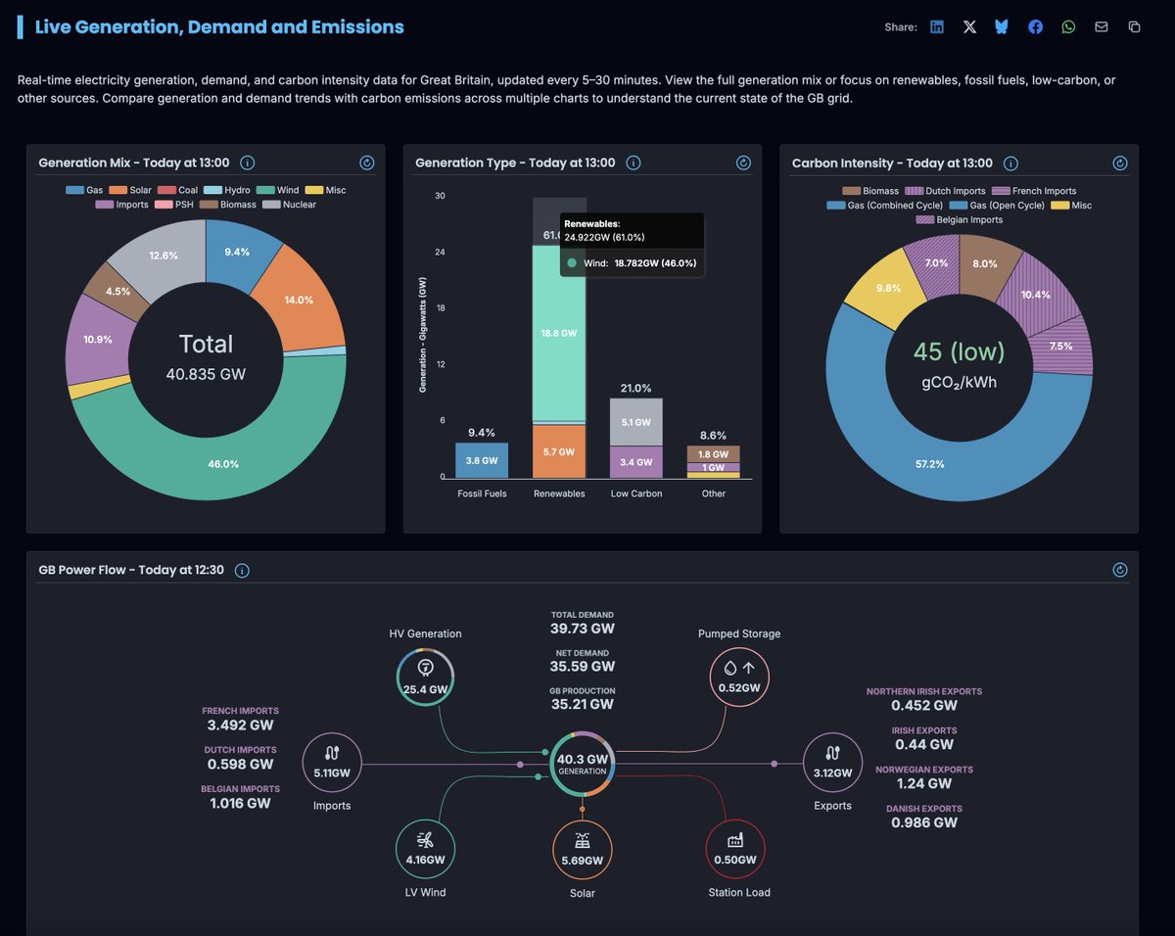Share the dashboard via WhatsApp
Screen dimensions: 1175x936
1068,26
